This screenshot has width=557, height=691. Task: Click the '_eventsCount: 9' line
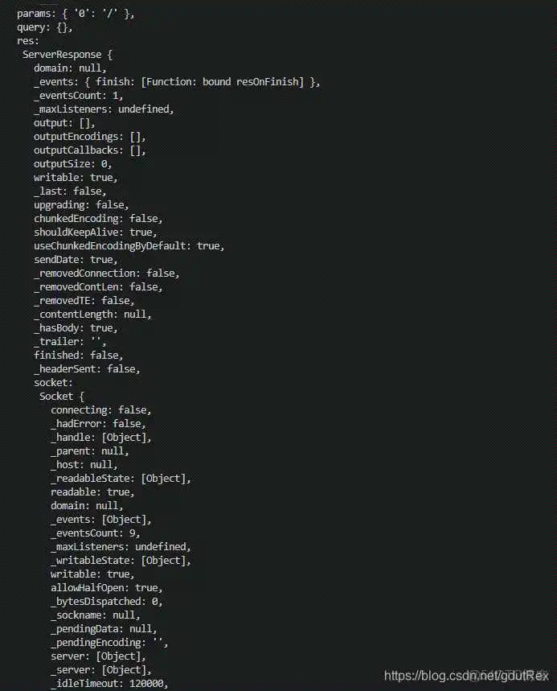(x=95, y=533)
